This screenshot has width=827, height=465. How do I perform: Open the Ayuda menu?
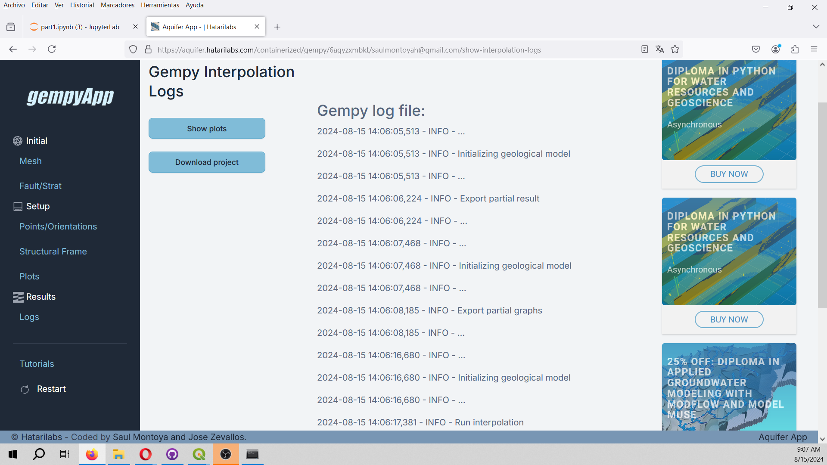point(194,5)
